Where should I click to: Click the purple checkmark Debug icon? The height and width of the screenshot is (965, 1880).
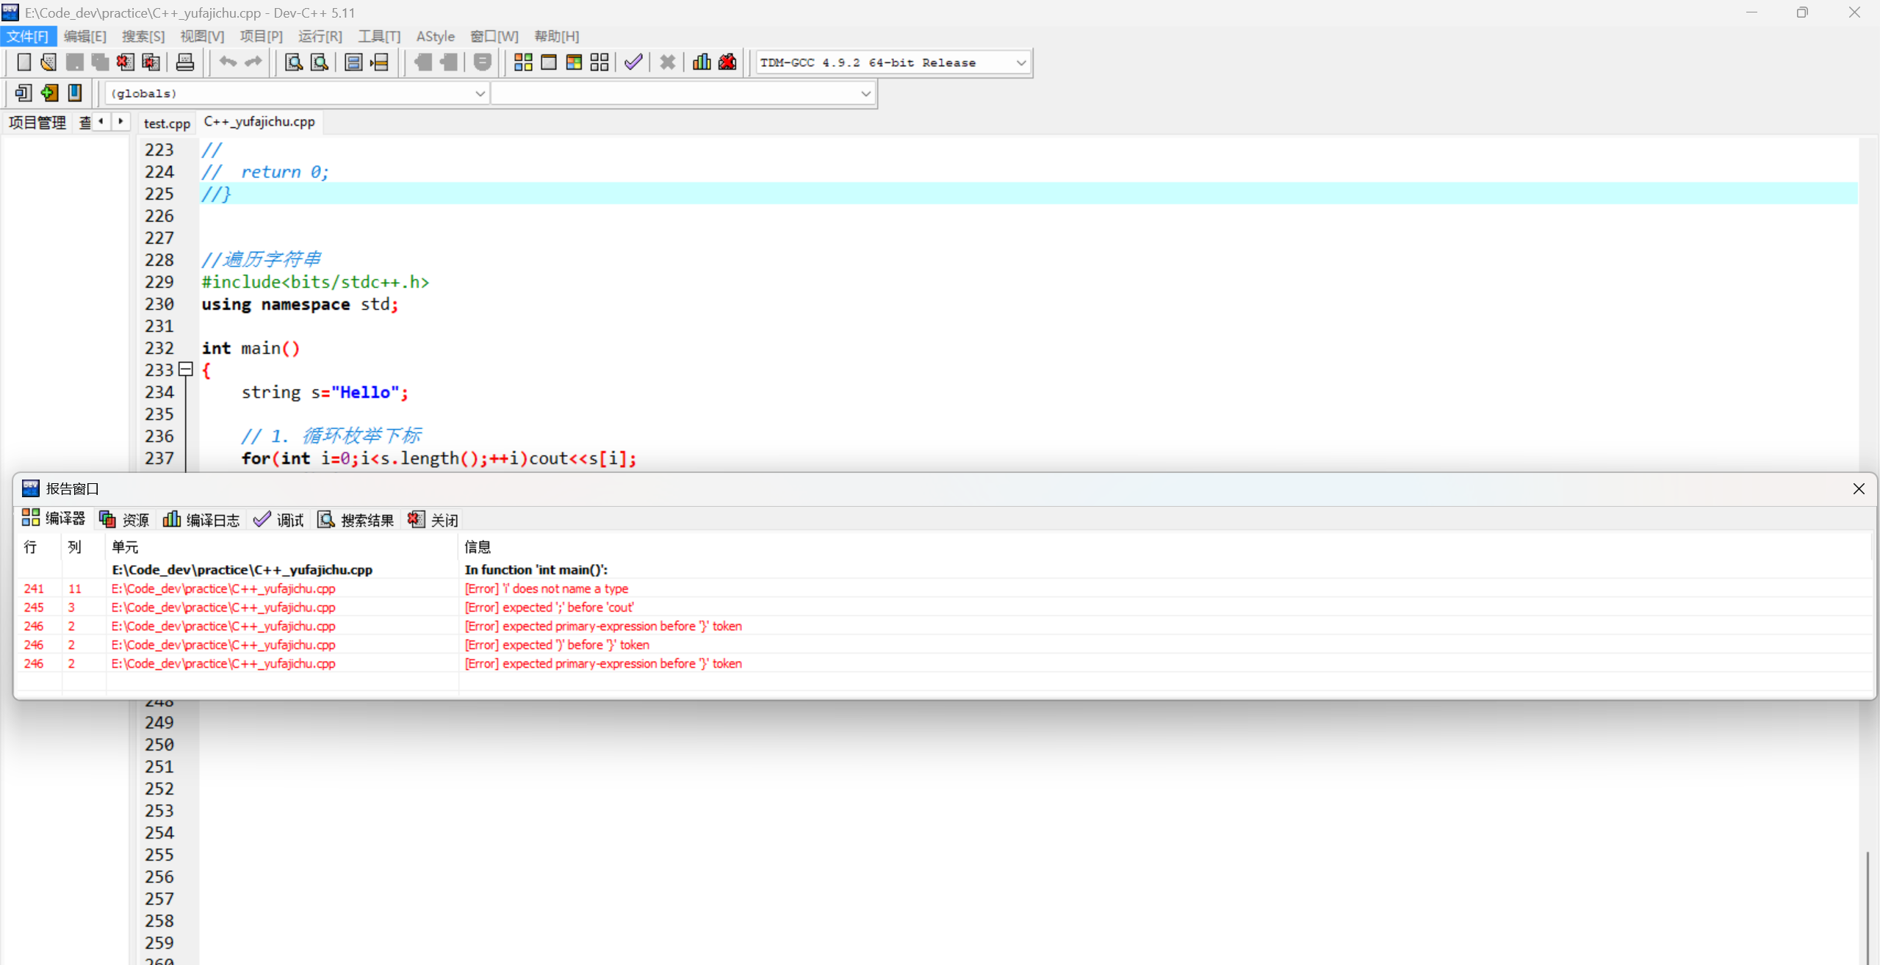(633, 62)
